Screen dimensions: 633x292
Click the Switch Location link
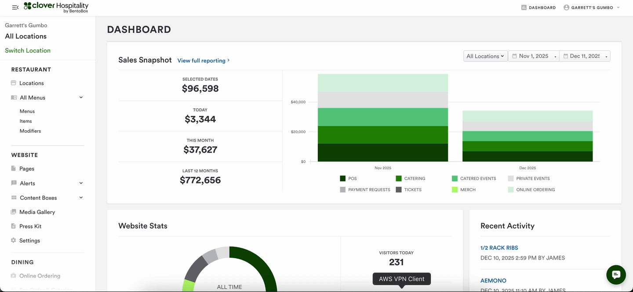tap(28, 50)
